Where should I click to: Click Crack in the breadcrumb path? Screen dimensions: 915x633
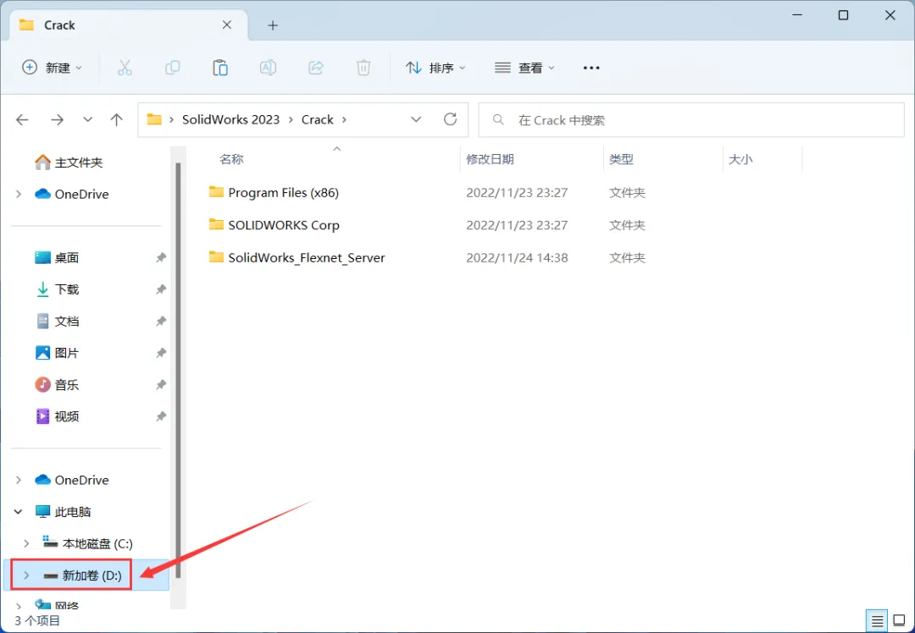coord(318,119)
